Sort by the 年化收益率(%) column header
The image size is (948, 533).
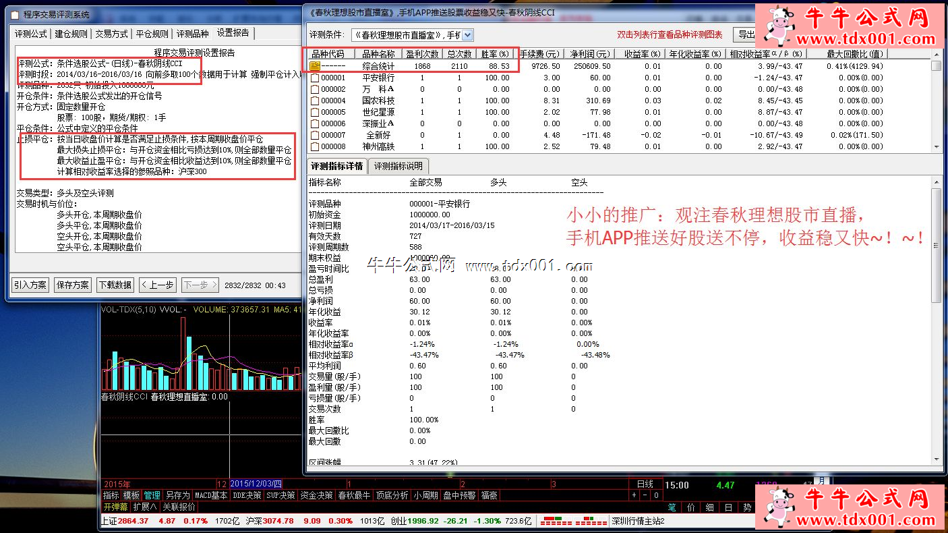tap(695, 53)
